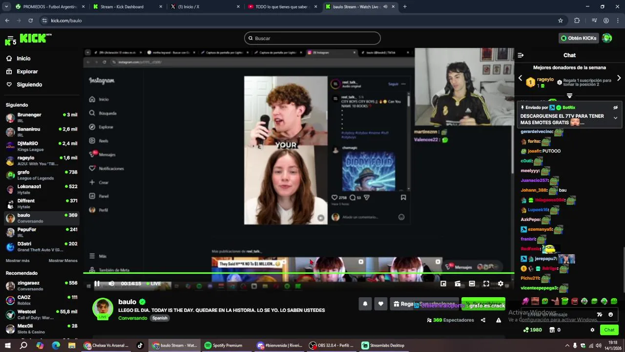
Task: Open chat settings gear
Action: click(x=592, y=330)
